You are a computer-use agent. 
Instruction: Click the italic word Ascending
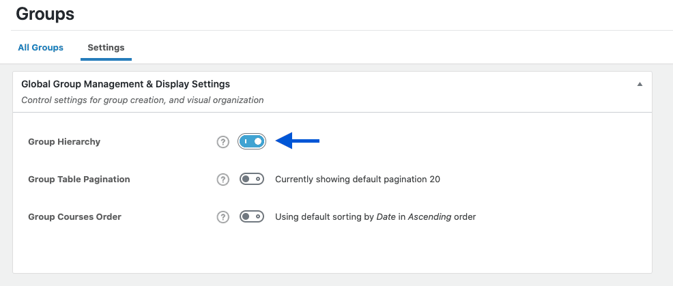pos(429,217)
